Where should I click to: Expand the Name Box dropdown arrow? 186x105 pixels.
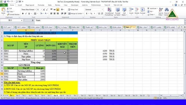tap(22, 20)
